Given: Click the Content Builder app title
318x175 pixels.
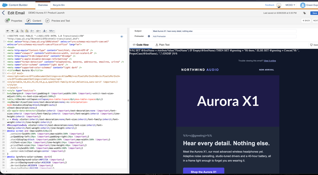Looking at the screenshot, I should [18, 5].
